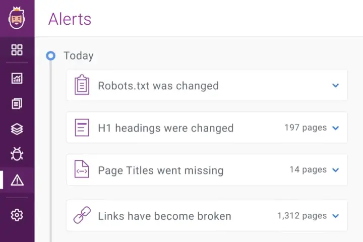Click the Today timeline marker circle
This screenshot has width=363, height=242.
click(x=50, y=55)
